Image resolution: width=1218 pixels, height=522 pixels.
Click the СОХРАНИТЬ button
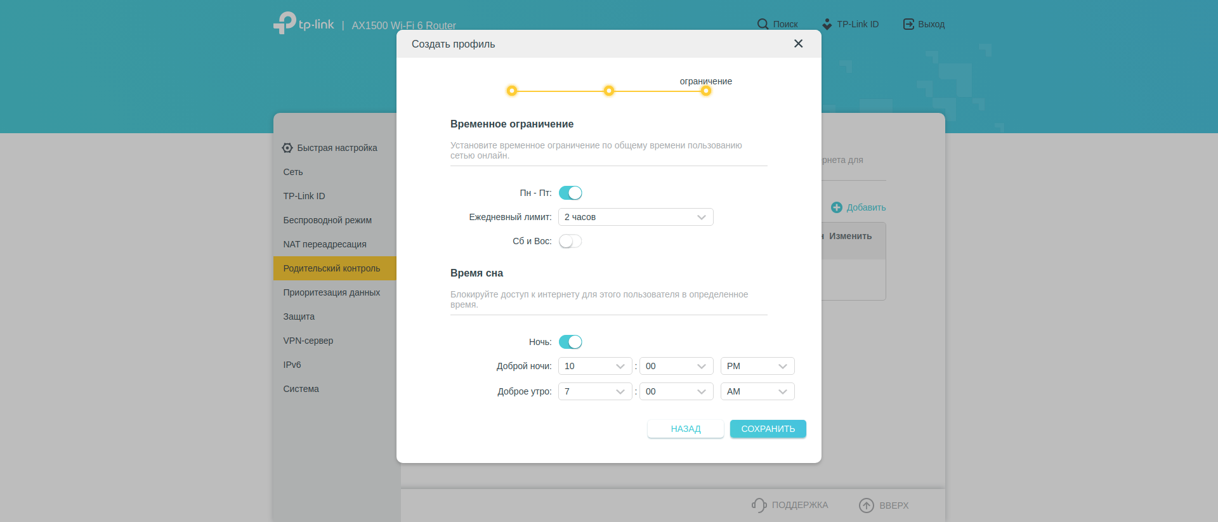coord(768,429)
